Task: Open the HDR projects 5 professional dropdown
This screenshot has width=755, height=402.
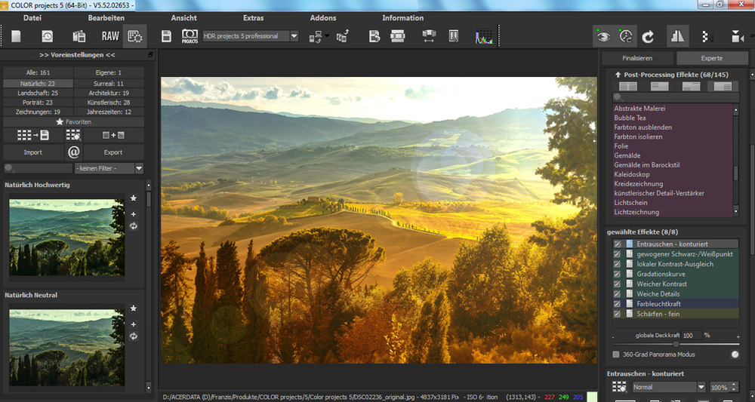Action: pyautogui.click(x=294, y=36)
